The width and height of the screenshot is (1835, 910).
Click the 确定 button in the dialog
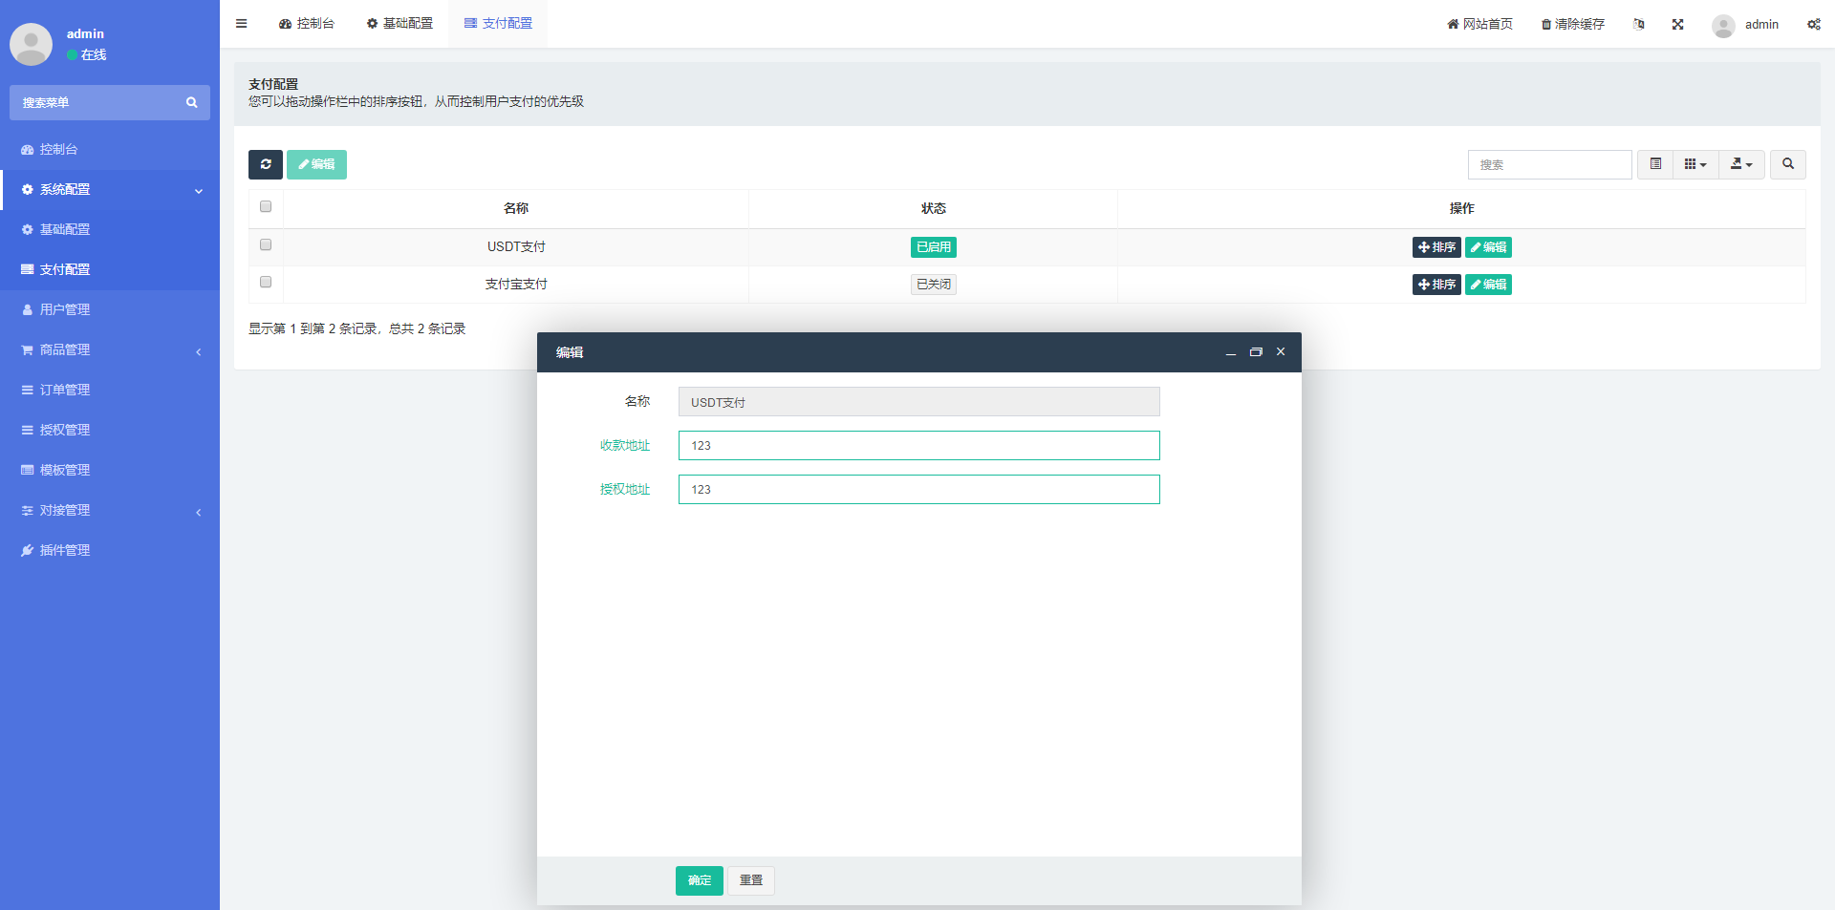click(700, 880)
